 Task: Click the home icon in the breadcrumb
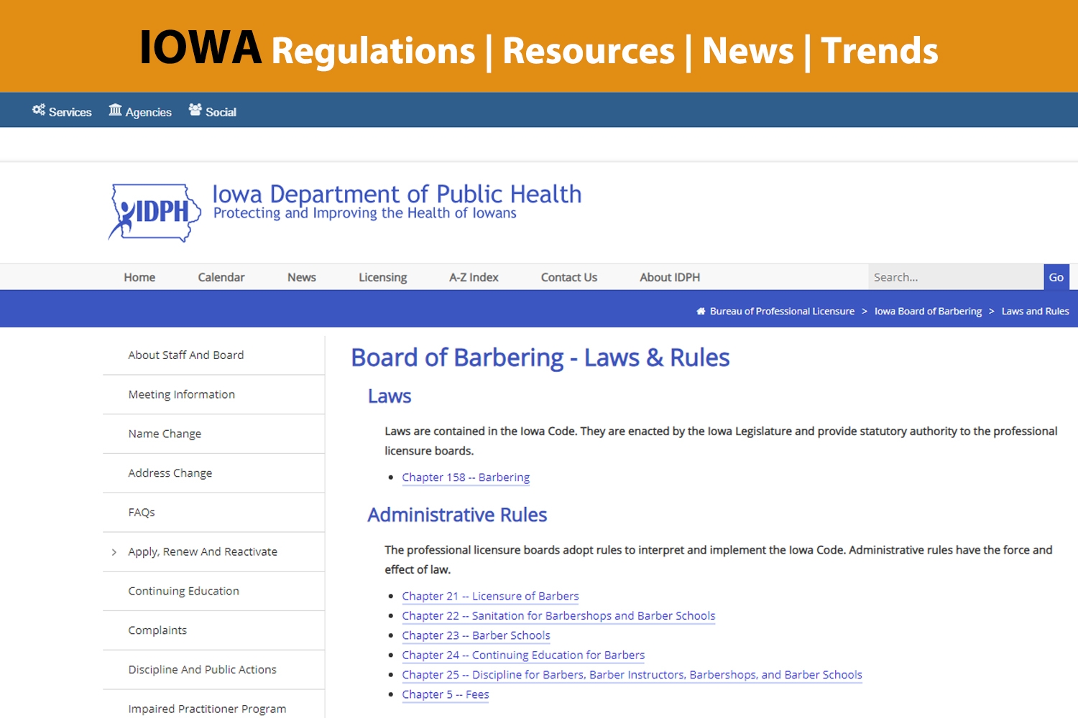701,311
